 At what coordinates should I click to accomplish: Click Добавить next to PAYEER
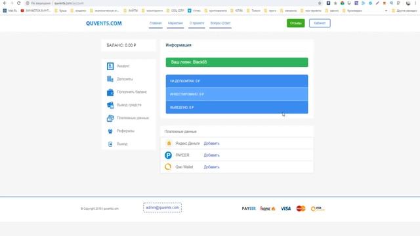tap(211, 155)
